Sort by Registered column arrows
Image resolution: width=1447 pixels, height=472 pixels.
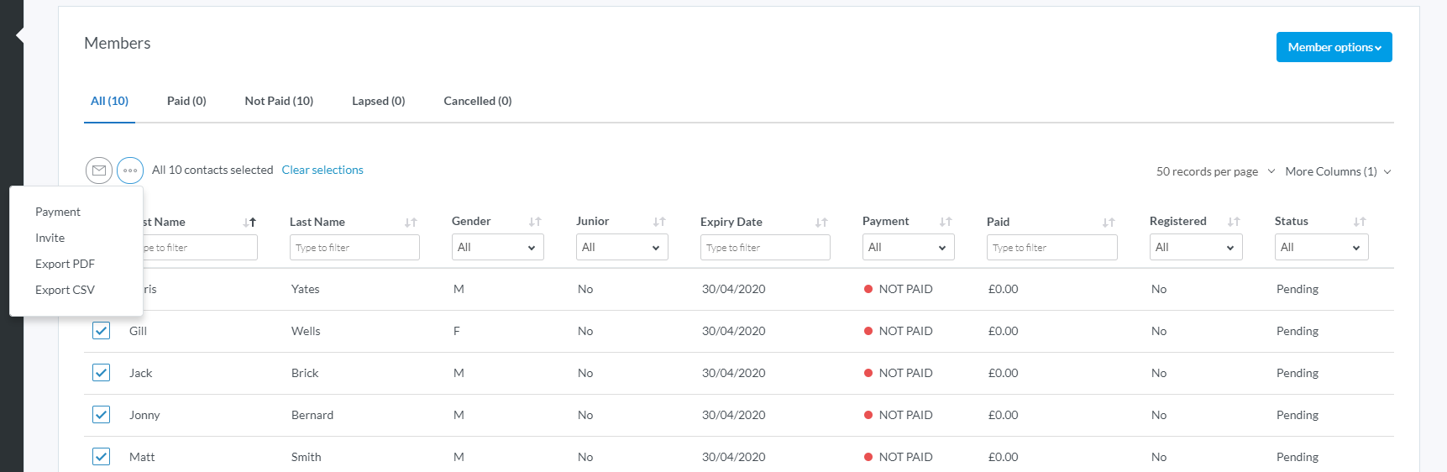point(1234,222)
